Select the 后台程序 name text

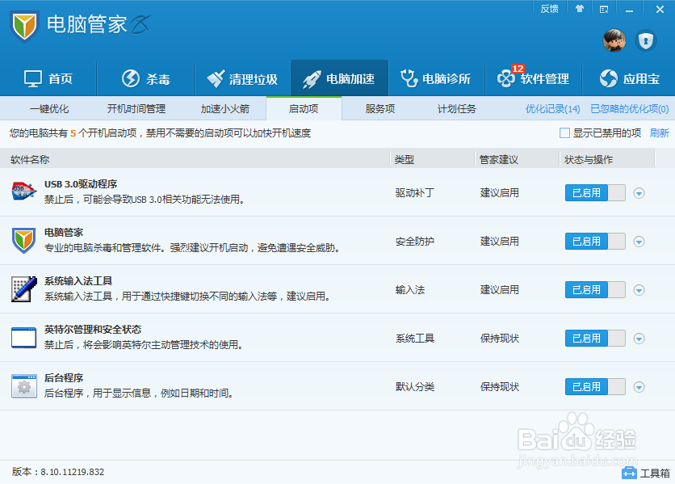64,378
